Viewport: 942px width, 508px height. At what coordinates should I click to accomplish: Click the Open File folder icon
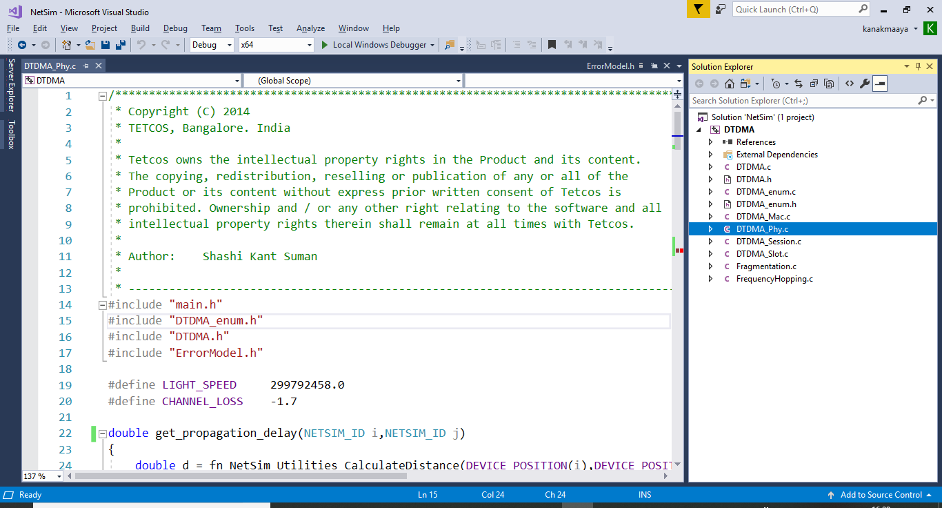(x=90, y=45)
